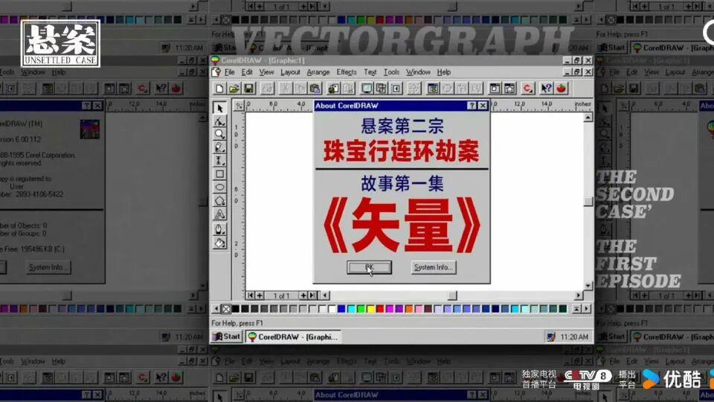Click the Import icon in center window toolbar
This screenshot has width=714, height=402.
coord(333,89)
